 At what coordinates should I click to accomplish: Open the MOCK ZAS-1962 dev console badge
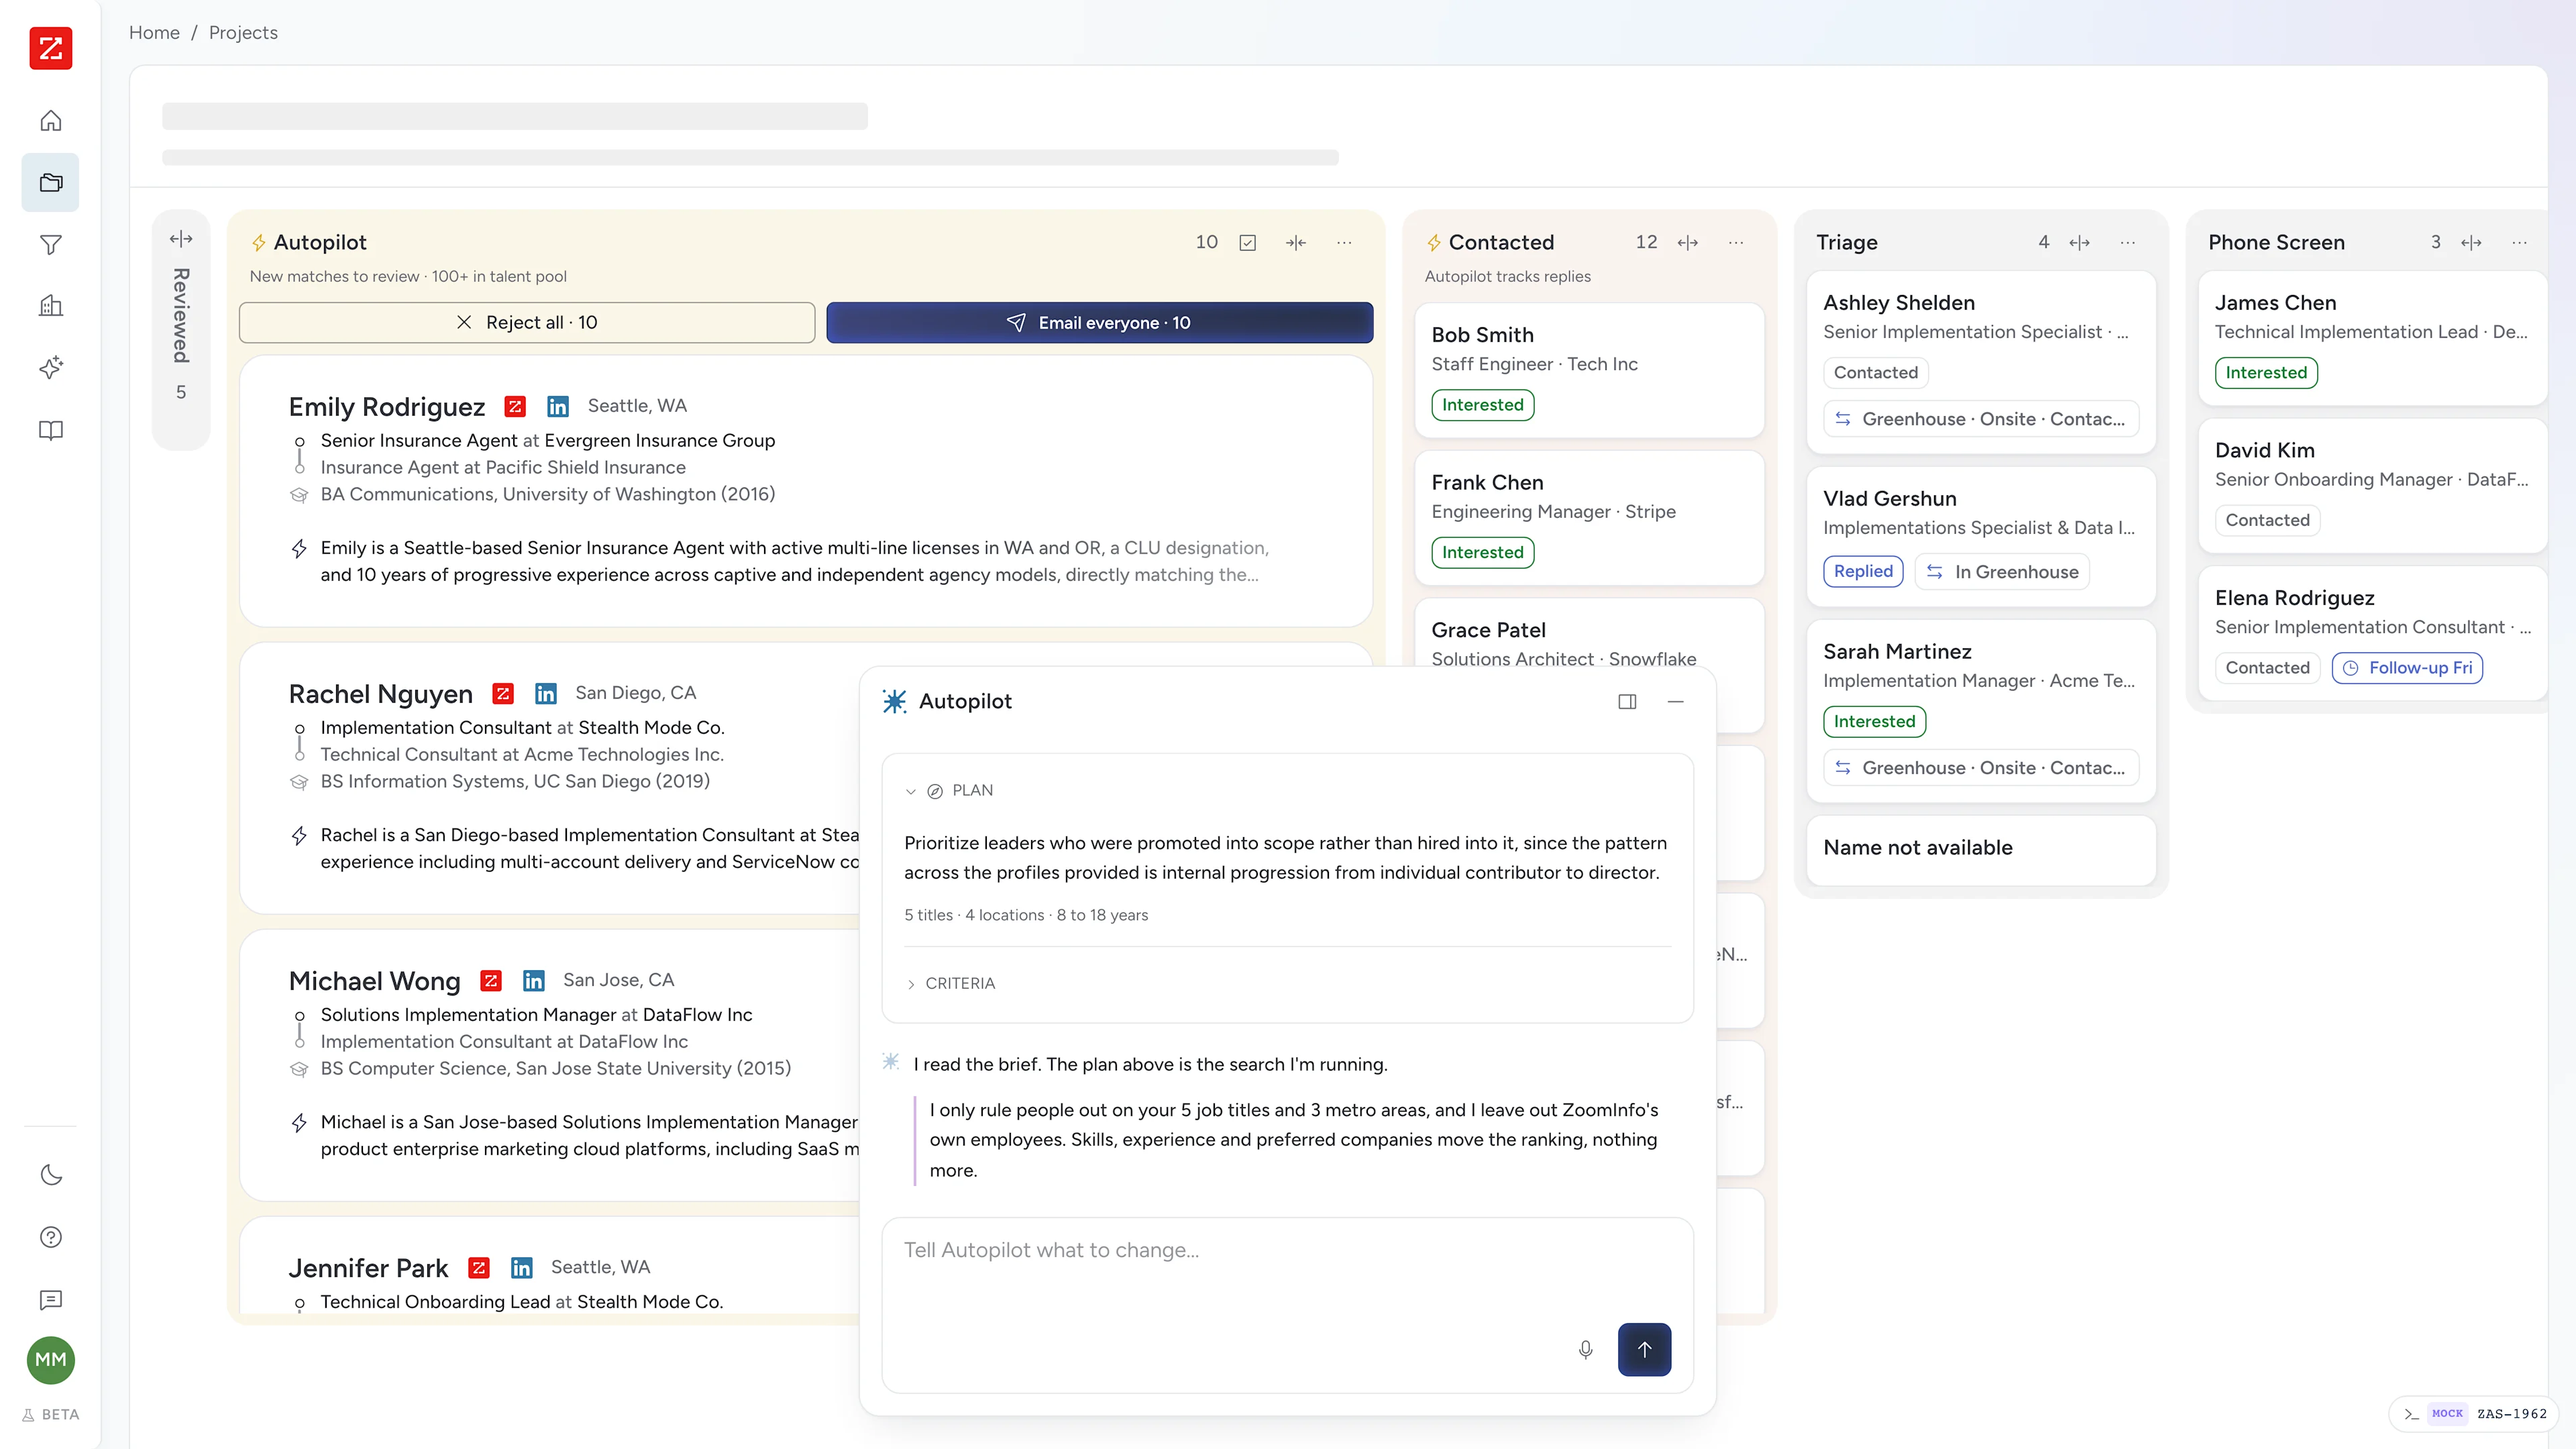(x=2474, y=1414)
